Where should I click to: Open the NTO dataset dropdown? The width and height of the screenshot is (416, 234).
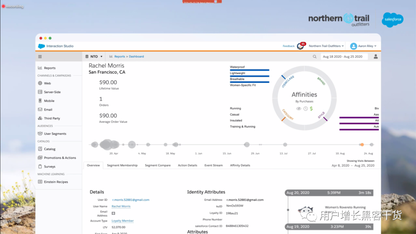(x=94, y=57)
